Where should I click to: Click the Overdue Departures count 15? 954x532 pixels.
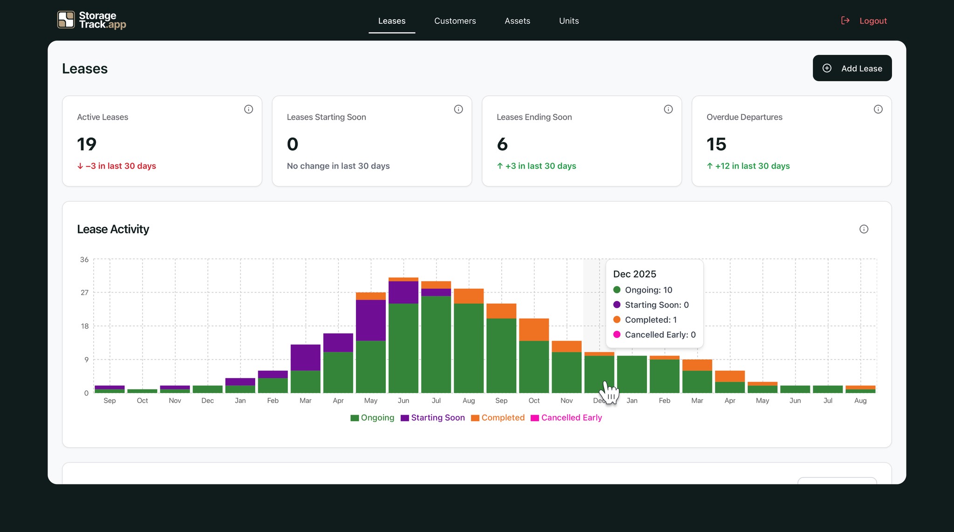[x=716, y=144]
